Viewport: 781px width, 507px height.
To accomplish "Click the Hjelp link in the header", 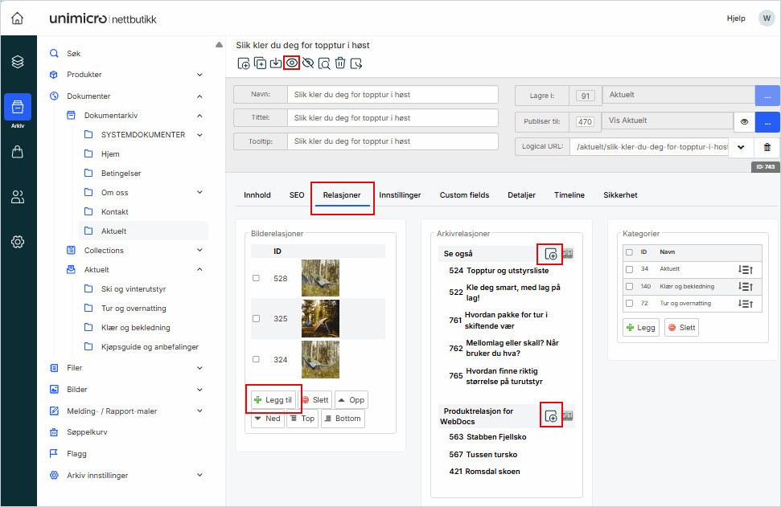I will point(736,18).
